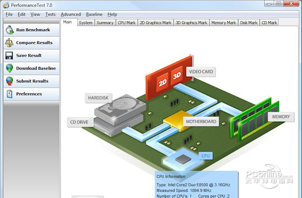Screen dimensions: 302x198
Task: Switch to the 3D Graphics Mark tab
Action: click(192, 23)
